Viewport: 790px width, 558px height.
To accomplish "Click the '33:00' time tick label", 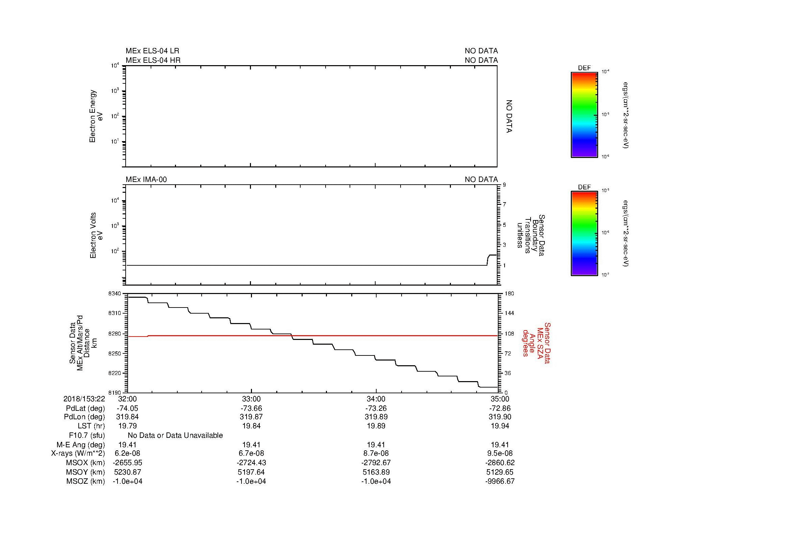I will pos(252,399).
